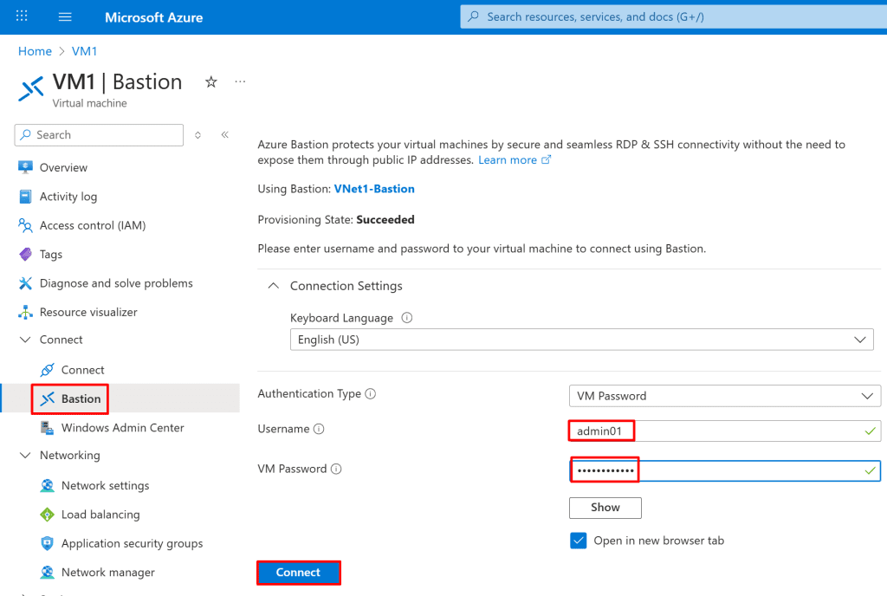The image size is (887, 596).
Task: Open the ellipsis more options menu
Action: (x=240, y=82)
